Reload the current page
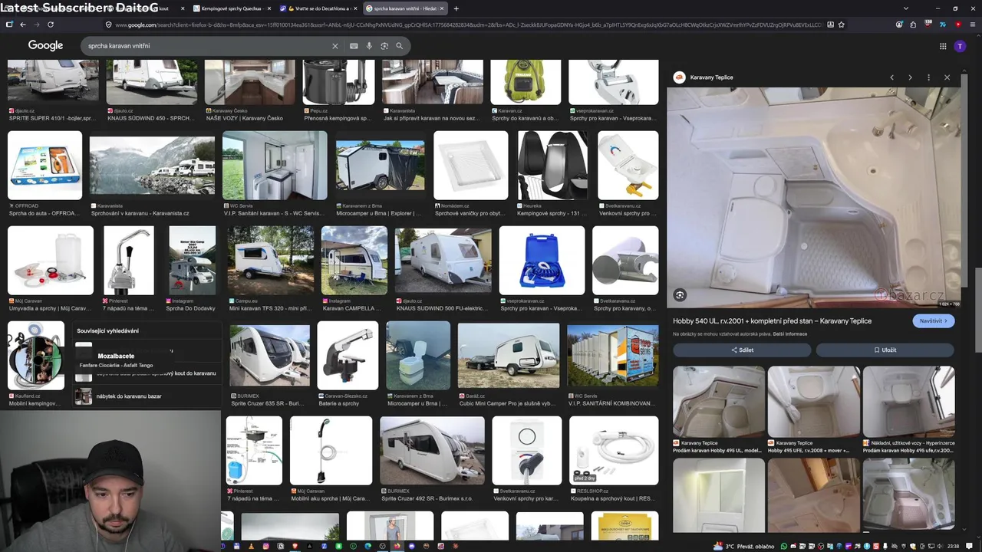 point(51,25)
